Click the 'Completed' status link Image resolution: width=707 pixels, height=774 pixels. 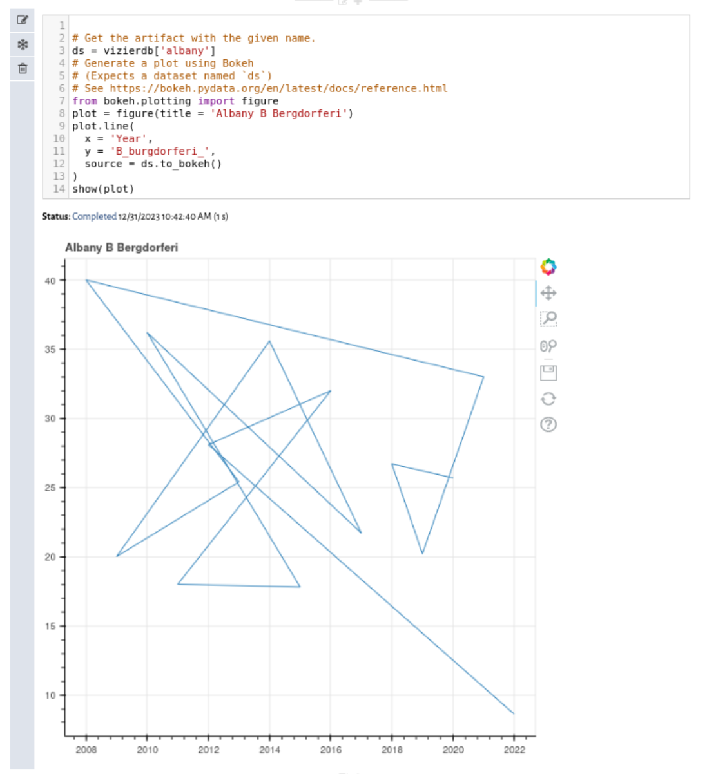tap(94, 216)
